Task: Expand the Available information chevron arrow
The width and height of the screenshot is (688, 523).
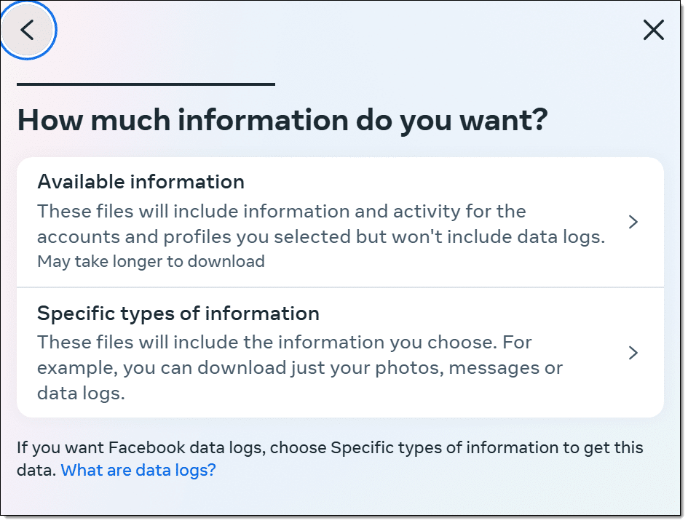Action: pyautogui.click(x=633, y=222)
